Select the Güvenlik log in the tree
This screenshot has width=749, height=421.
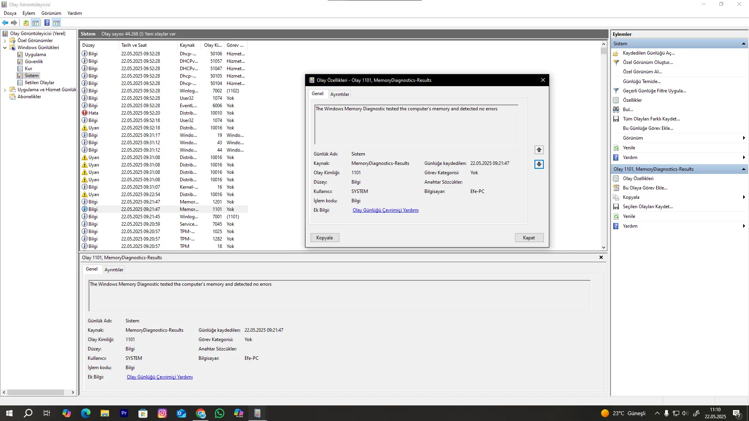[34, 62]
